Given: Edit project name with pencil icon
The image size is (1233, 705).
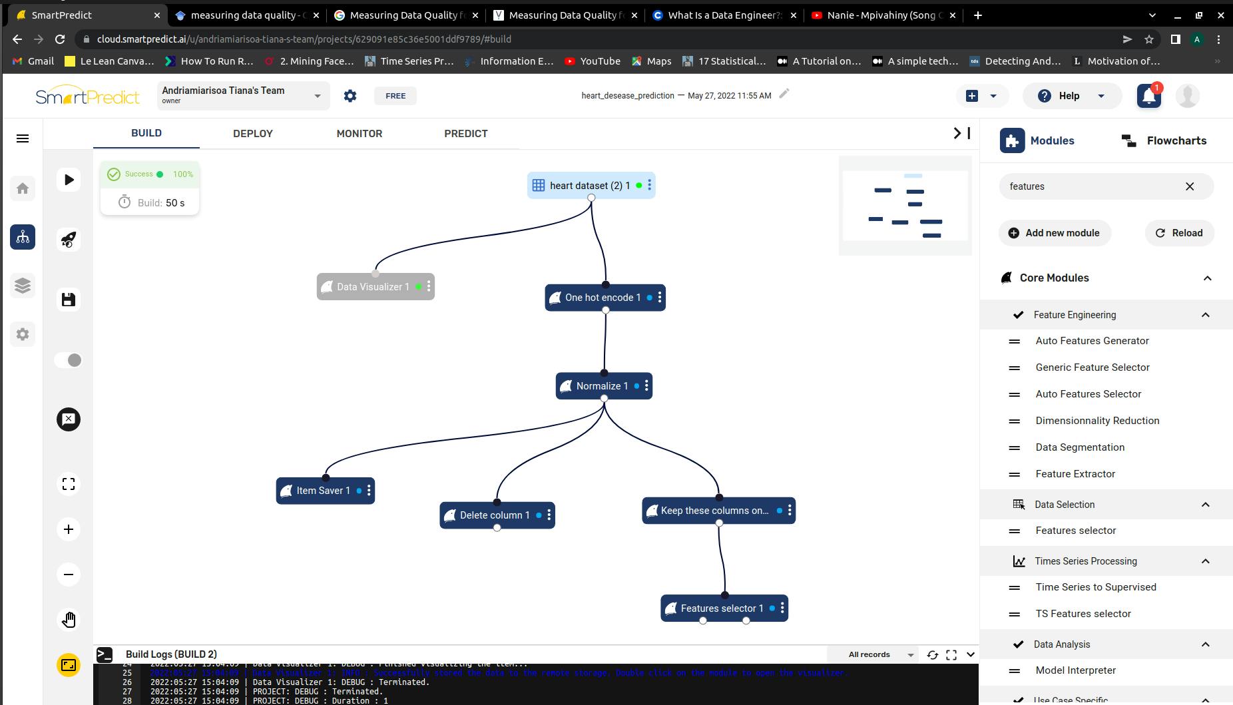Looking at the screenshot, I should [784, 94].
